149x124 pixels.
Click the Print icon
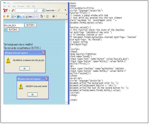pyautogui.click(x=54, y=16)
